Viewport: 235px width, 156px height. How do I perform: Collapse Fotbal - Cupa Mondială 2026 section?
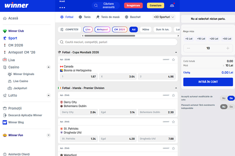tap(176, 52)
